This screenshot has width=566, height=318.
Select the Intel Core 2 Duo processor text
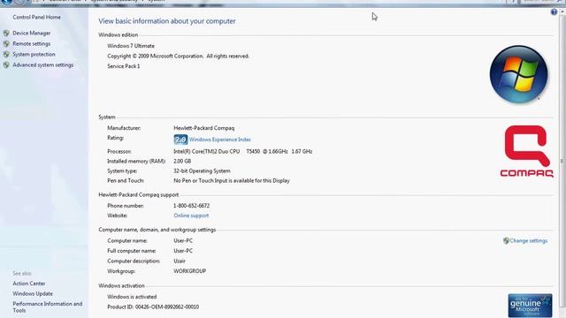tap(243, 151)
